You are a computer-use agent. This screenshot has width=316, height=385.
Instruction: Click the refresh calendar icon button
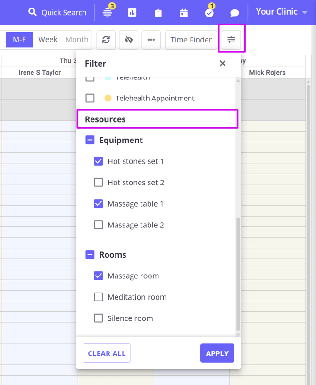coord(106,40)
